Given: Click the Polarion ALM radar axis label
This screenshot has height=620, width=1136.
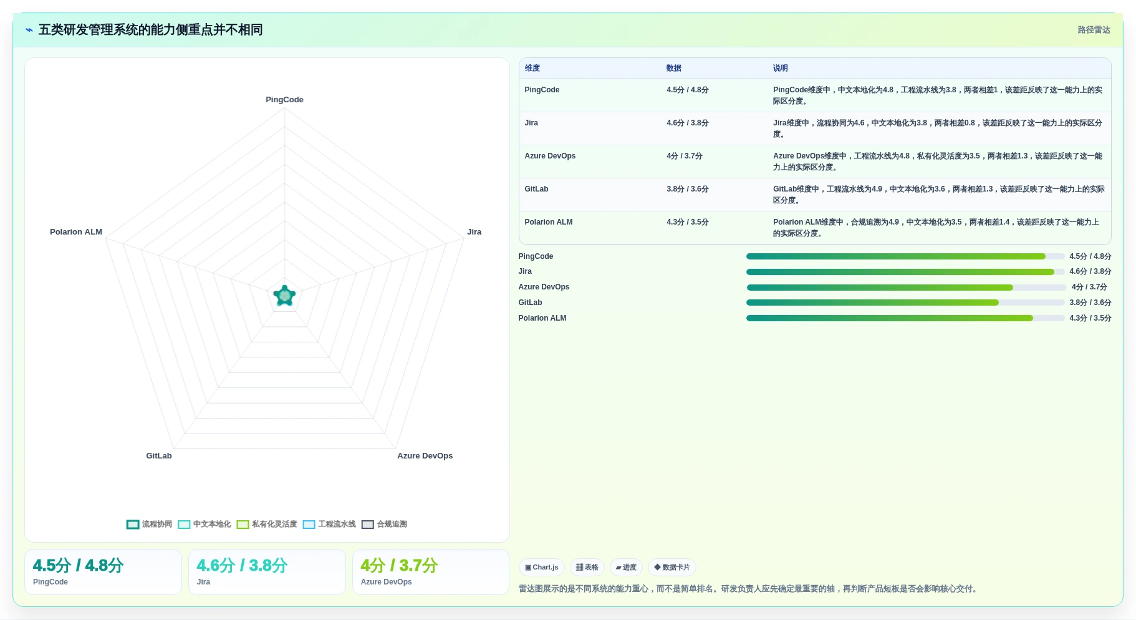Looking at the screenshot, I should [x=76, y=232].
